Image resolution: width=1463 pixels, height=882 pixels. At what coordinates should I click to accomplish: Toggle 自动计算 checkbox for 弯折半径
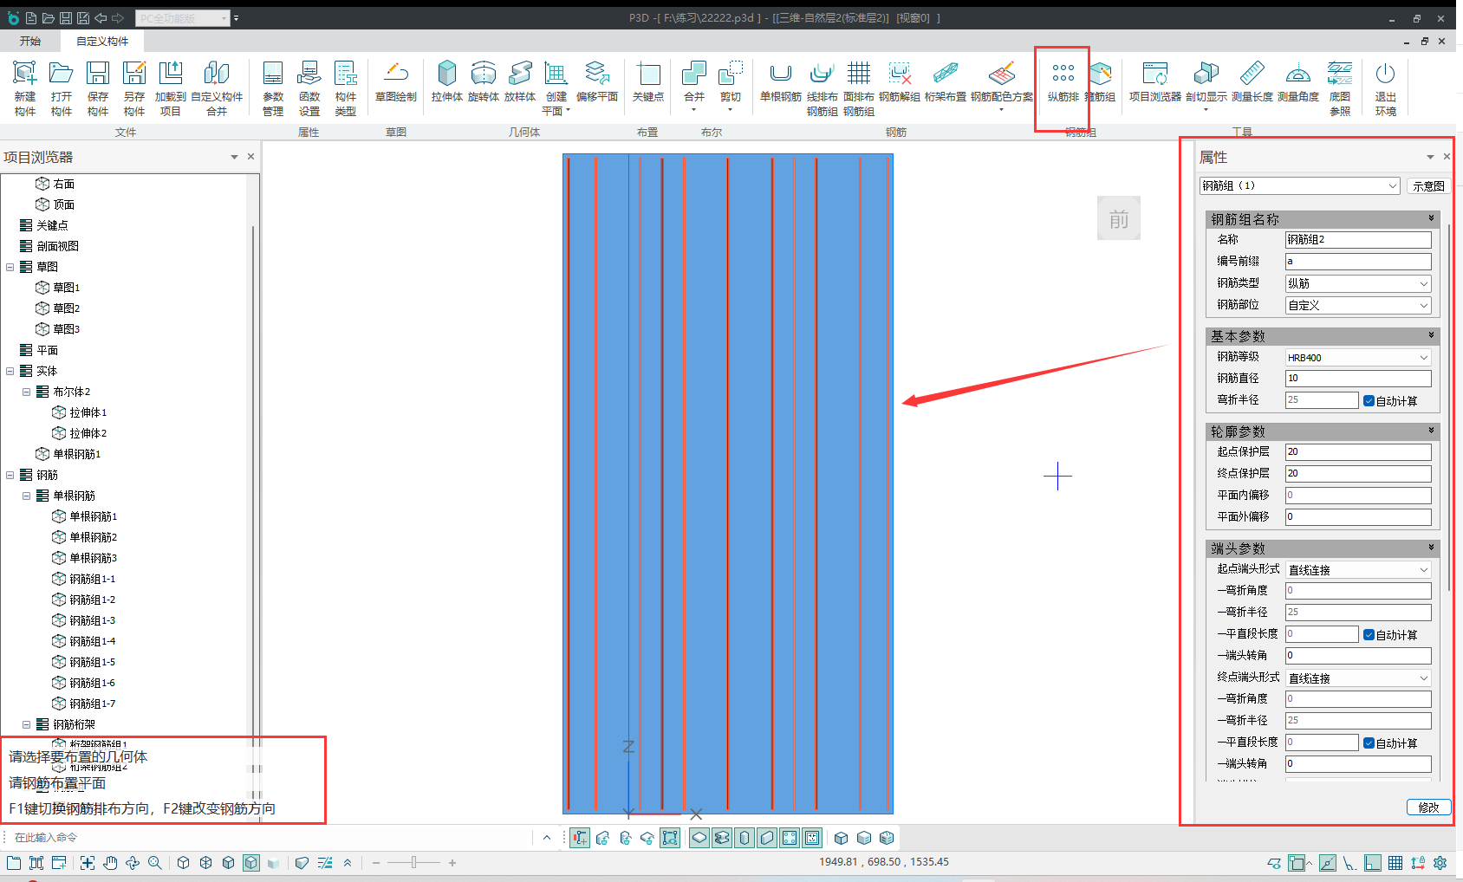coord(1369,400)
